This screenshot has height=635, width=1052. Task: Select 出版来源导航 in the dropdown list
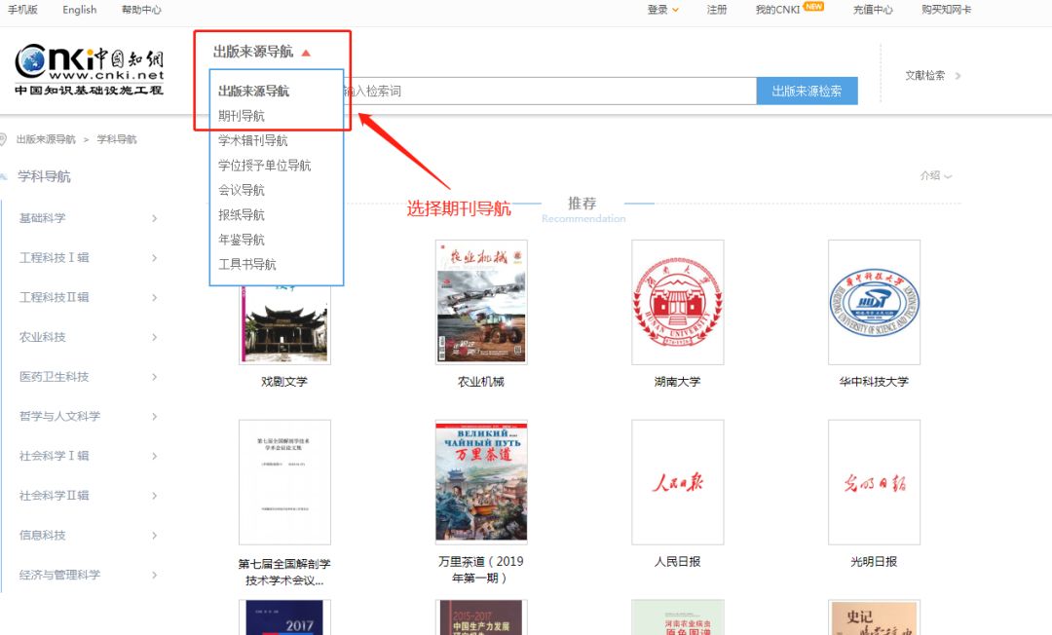(x=253, y=92)
